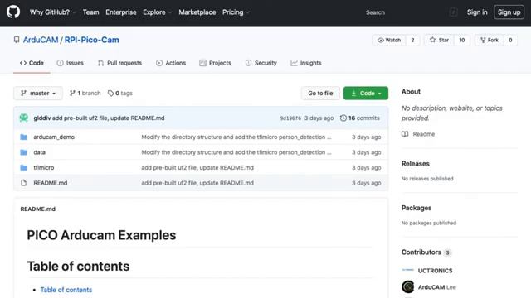The height and width of the screenshot is (298, 531).
Task: Watch this repository
Action: [389, 41]
